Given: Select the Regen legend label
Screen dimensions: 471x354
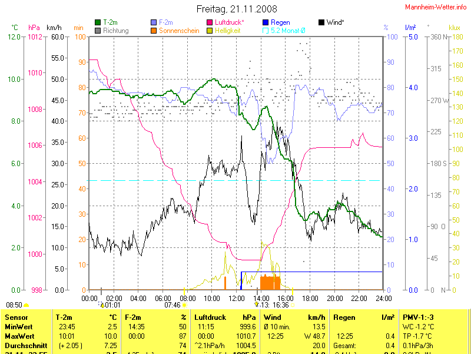Looking at the screenshot, I should 280,22.
